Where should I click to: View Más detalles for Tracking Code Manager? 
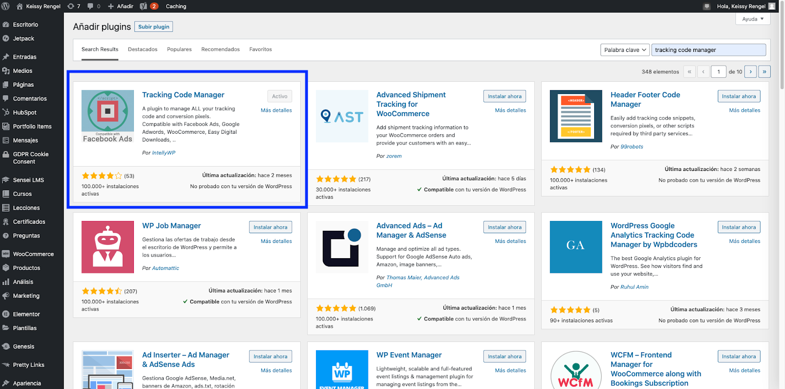276,110
